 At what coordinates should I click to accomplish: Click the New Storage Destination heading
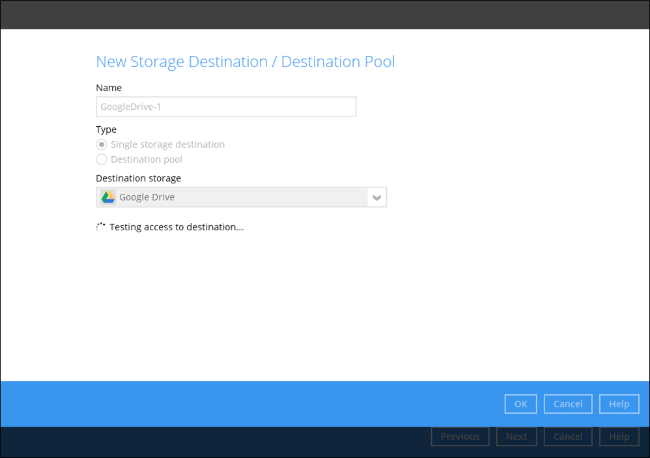(x=245, y=62)
